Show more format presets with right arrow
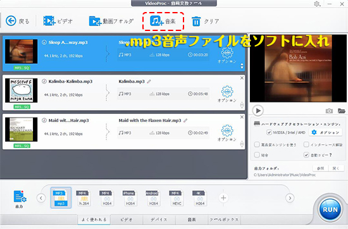Image resolution: width=348 pixels, height=229 pixels. (290, 198)
